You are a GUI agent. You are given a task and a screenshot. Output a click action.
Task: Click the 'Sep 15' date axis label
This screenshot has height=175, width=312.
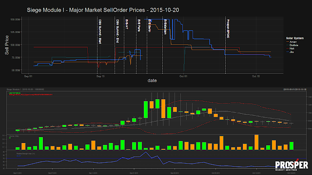coord(100,76)
